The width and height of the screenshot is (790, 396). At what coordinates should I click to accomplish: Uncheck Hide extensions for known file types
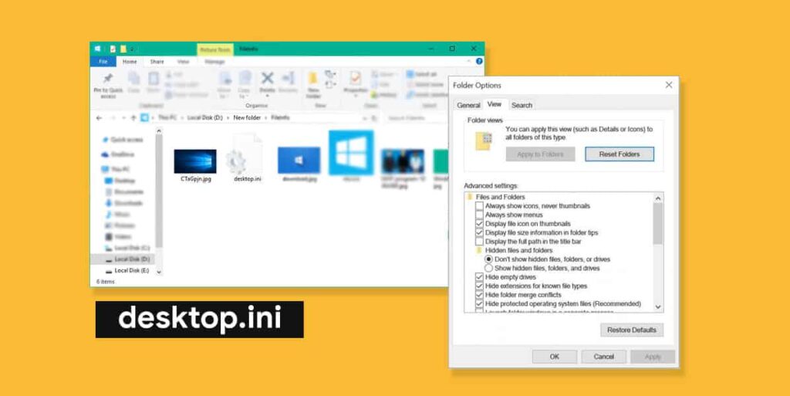click(x=479, y=286)
